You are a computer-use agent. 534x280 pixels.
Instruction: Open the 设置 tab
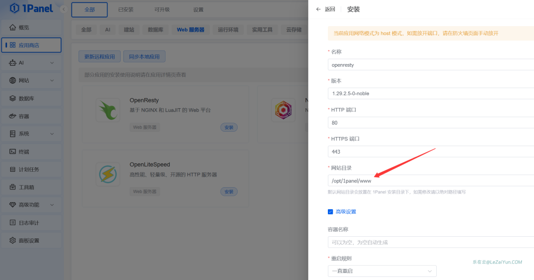click(x=198, y=10)
